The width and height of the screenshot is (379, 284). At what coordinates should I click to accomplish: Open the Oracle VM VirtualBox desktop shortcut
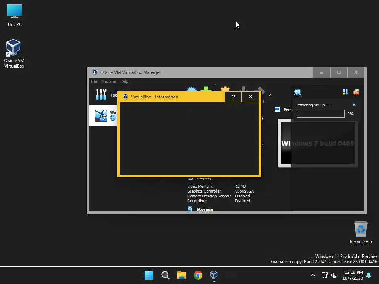point(14,54)
